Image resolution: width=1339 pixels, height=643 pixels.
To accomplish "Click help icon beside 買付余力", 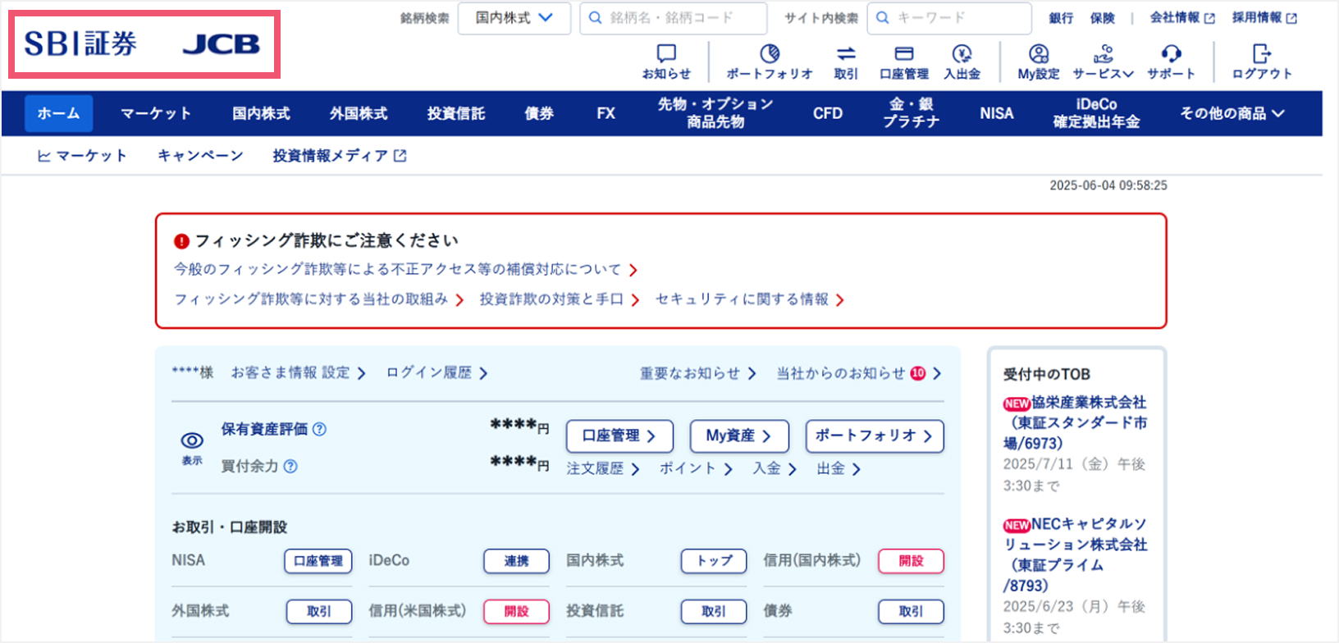I will click(290, 466).
